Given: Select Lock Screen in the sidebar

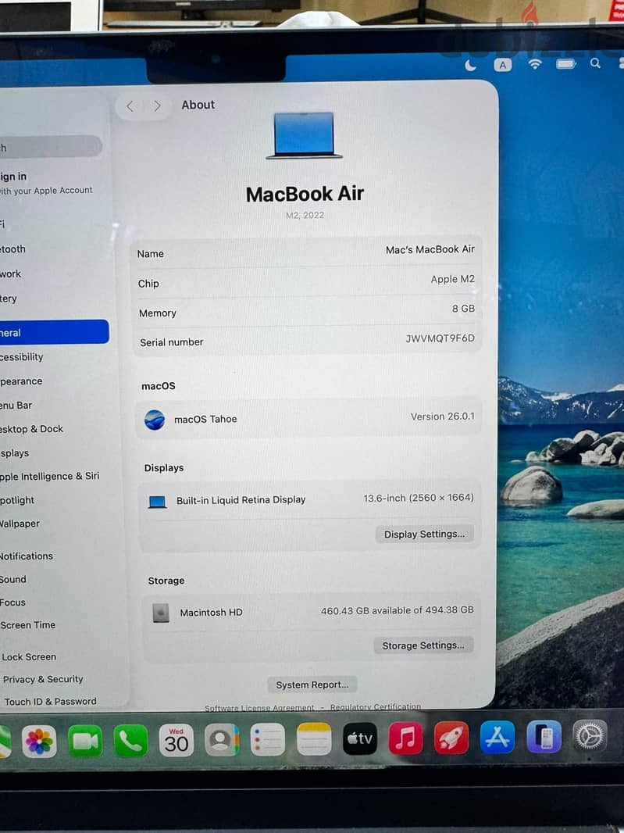Looking at the screenshot, I should 29,656.
